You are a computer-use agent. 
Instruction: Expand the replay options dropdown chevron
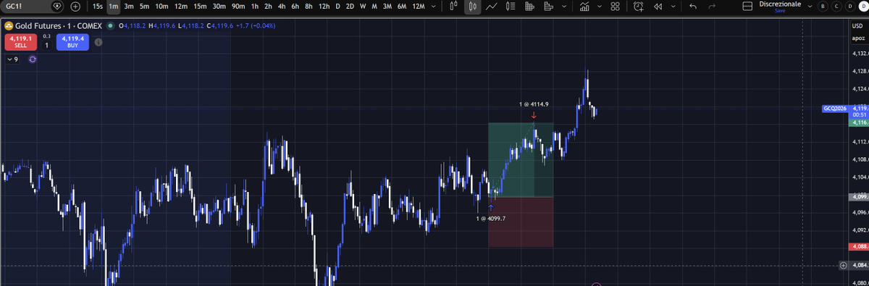point(673,7)
